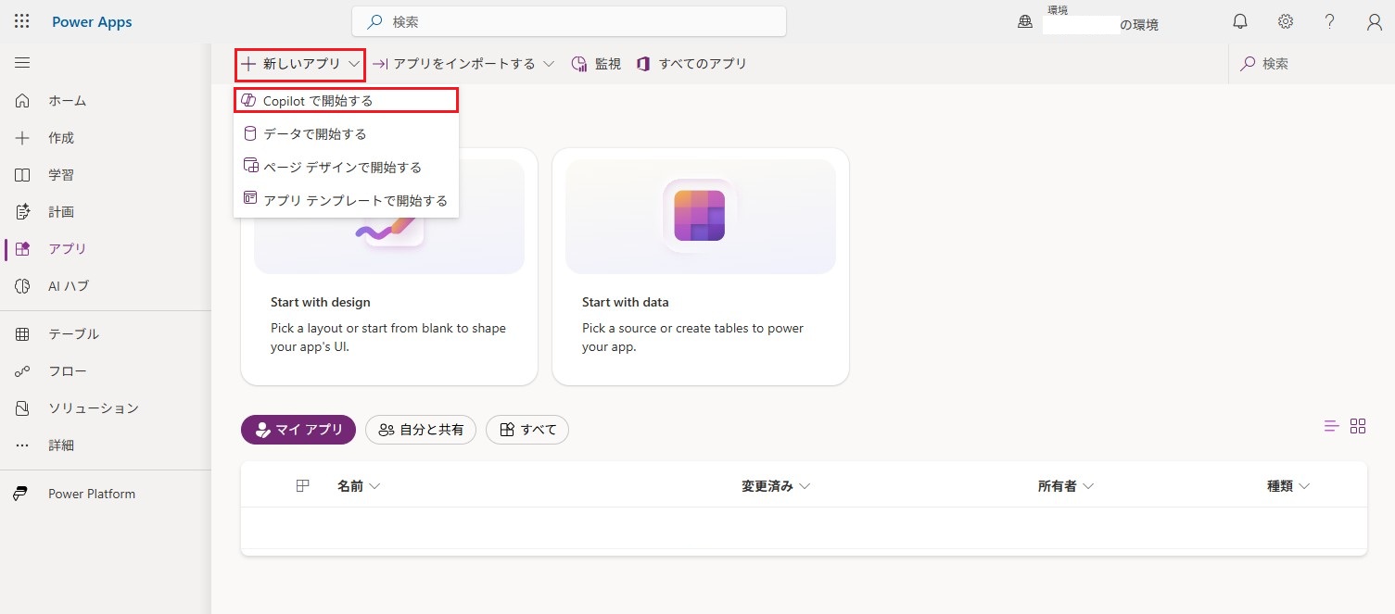The width and height of the screenshot is (1395, 614).
Task: Open the Start with data card
Action: 700,266
